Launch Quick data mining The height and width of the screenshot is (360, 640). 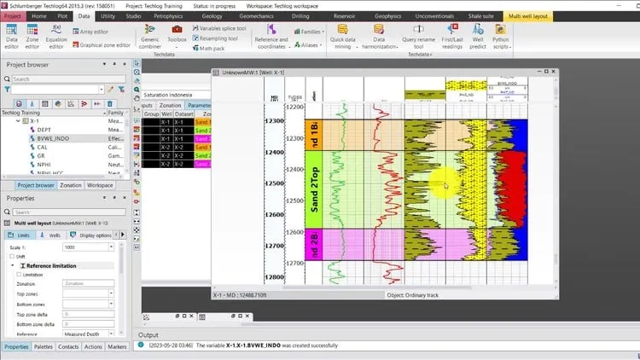coord(343,37)
